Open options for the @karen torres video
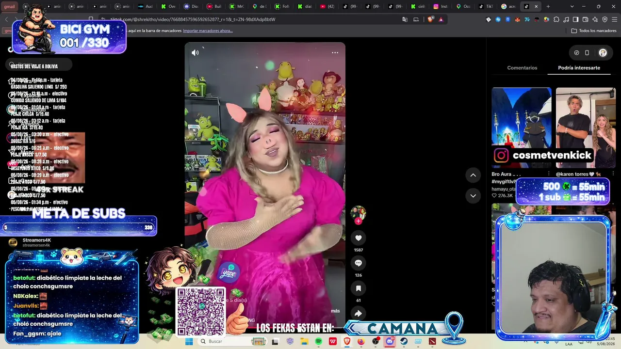 (x=613, y=174)
